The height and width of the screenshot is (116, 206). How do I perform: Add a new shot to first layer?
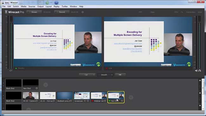point(46,85)
